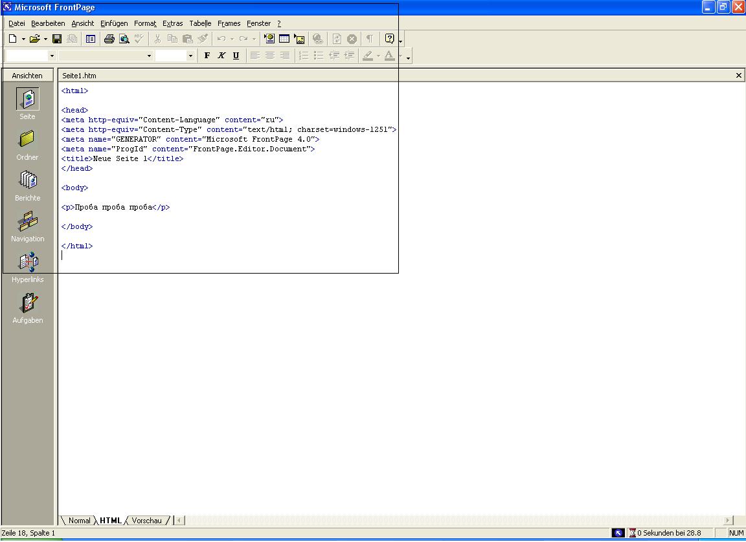
Task: Switch to the Berichte view
Action: click(x=28, y=186)
